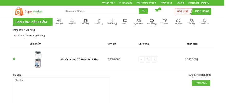Click the blender product thumbnail
Image resolution: width=231 pixels, height=103 pixels.
tap(38, 59)
